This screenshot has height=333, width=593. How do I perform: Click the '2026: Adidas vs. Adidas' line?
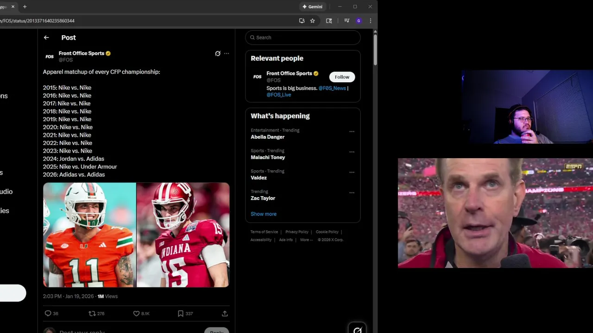click(74, 174)
